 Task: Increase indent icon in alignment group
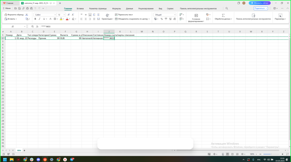click(x=98, y=15)
